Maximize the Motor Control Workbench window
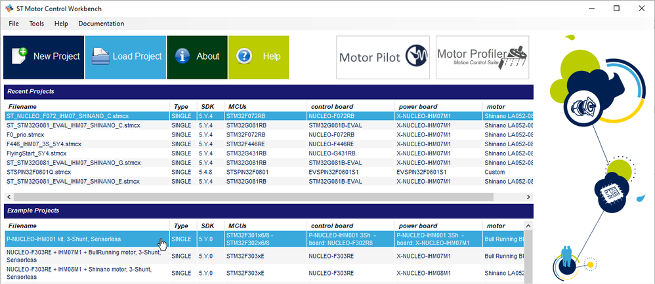Image resolution: width=655 pixels, height=284 pixels. (616, 9)
